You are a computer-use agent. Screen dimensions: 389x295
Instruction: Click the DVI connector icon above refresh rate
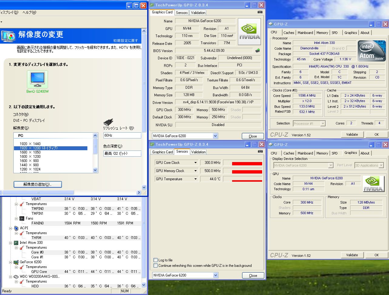108,122
